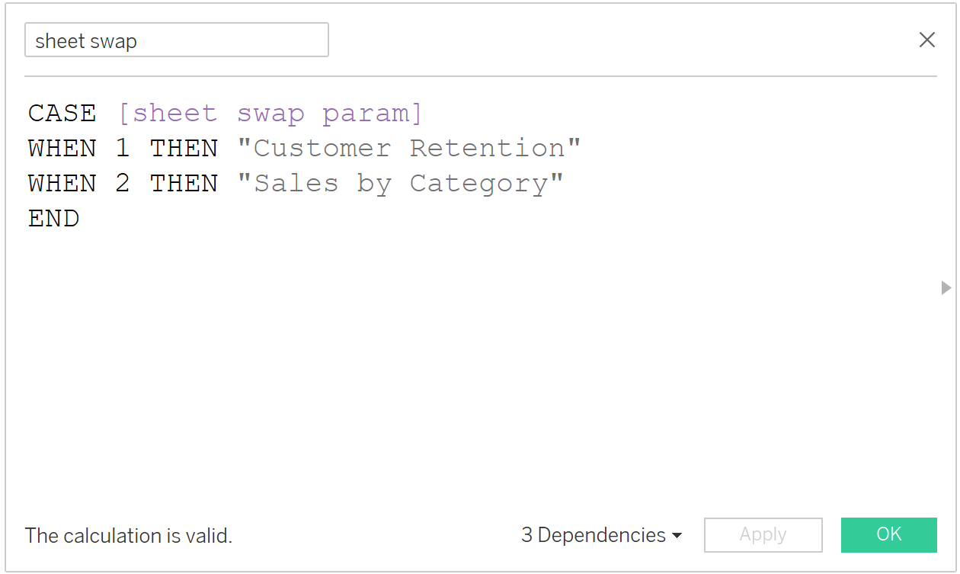Click THEN before "Sales by Category"

(x=184, y=183)
